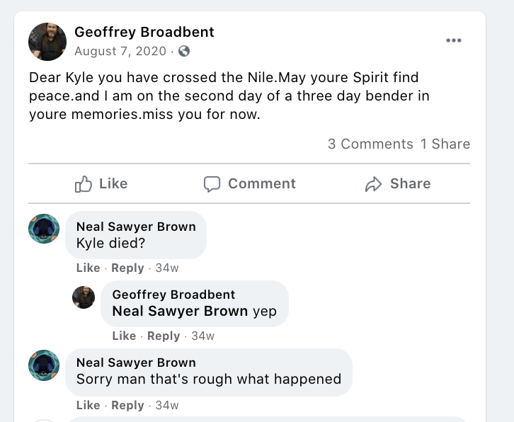Click the August 7, 2020 post date
Screen dimensions: 514x422
tap(120, 51)
